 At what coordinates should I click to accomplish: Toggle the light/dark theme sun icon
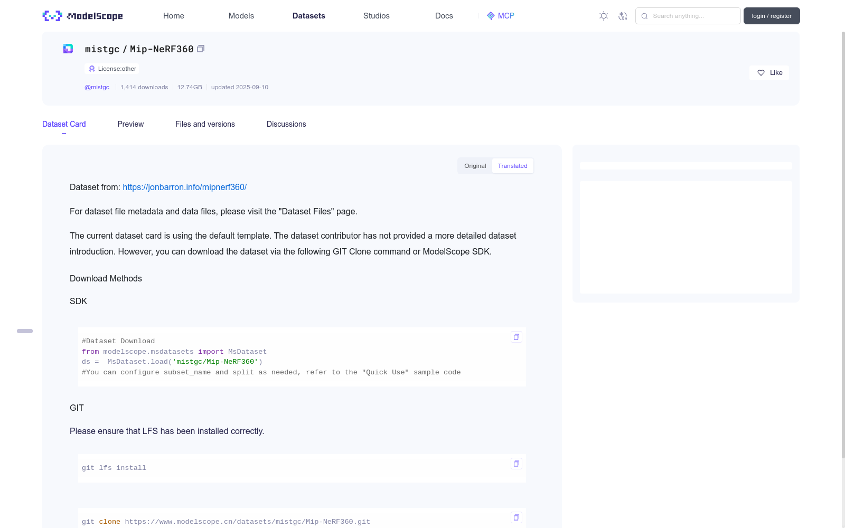point(604,16)
